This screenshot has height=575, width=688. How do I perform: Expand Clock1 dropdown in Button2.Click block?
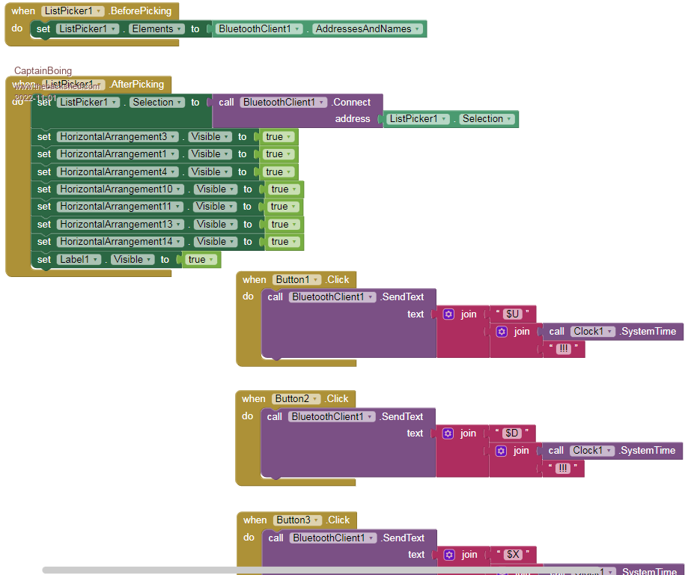click(608, 451)
